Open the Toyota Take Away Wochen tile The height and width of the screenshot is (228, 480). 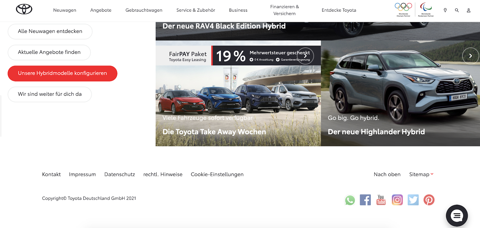tap(238, 93)
